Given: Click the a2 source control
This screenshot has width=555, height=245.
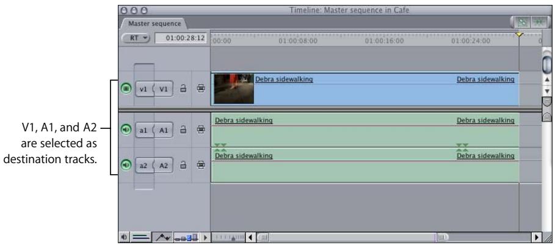Looking at the screenshot, I should [143, 165].
